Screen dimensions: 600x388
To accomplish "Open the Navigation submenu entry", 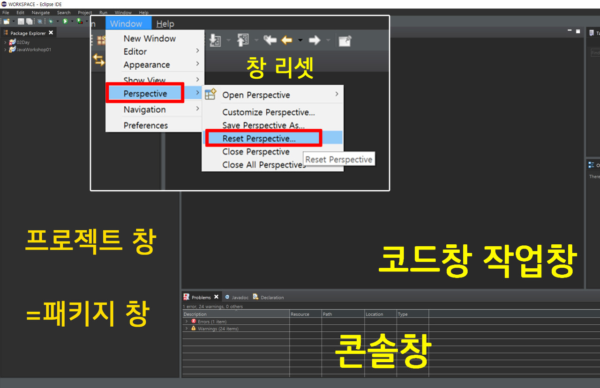I will [155, 110].
